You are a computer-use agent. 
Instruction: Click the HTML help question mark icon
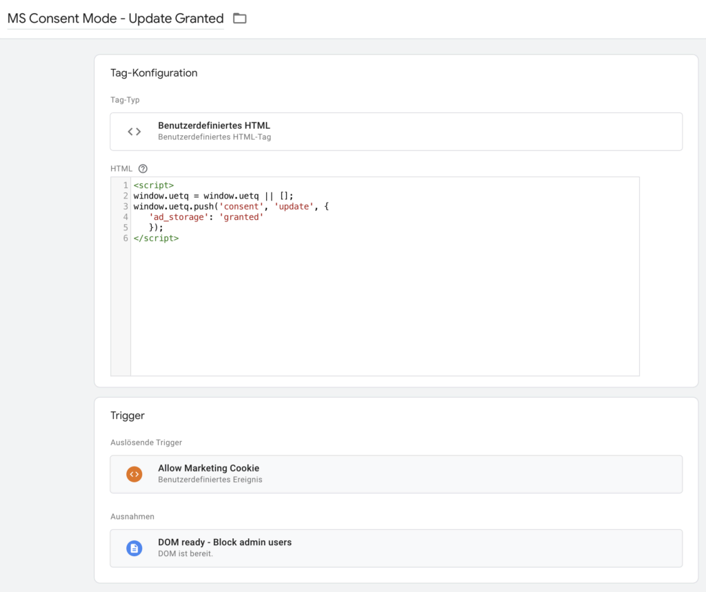click(143, 169)
